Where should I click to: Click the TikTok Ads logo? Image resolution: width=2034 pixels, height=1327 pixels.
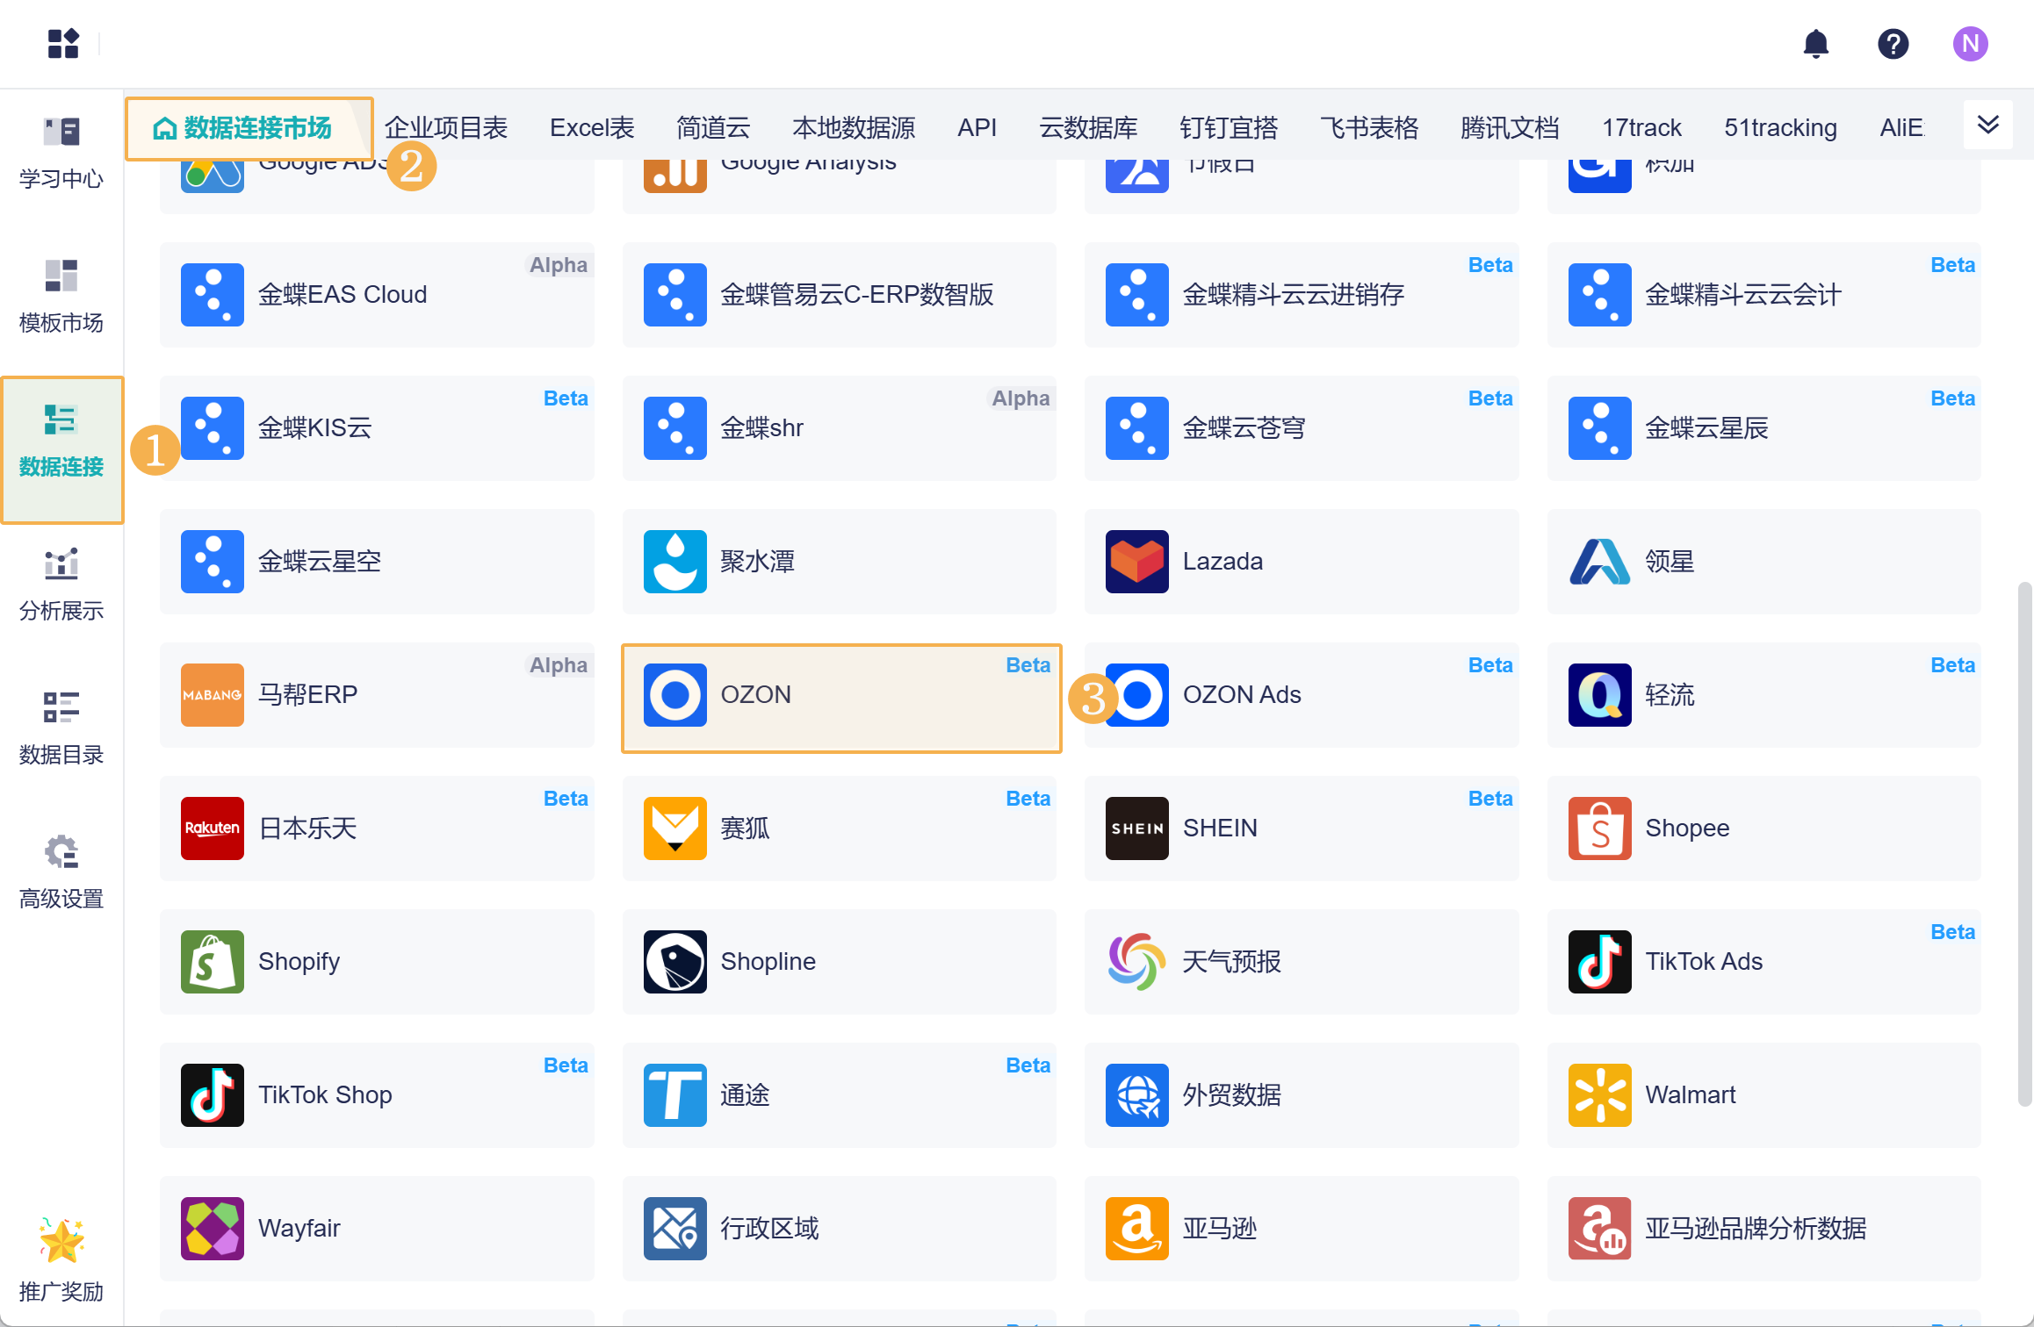tap(1600, 962)
